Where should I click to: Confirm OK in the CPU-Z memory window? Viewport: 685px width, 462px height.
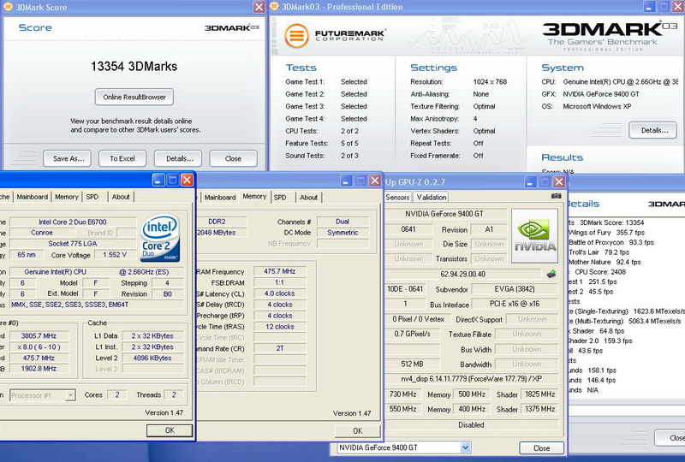357,431
